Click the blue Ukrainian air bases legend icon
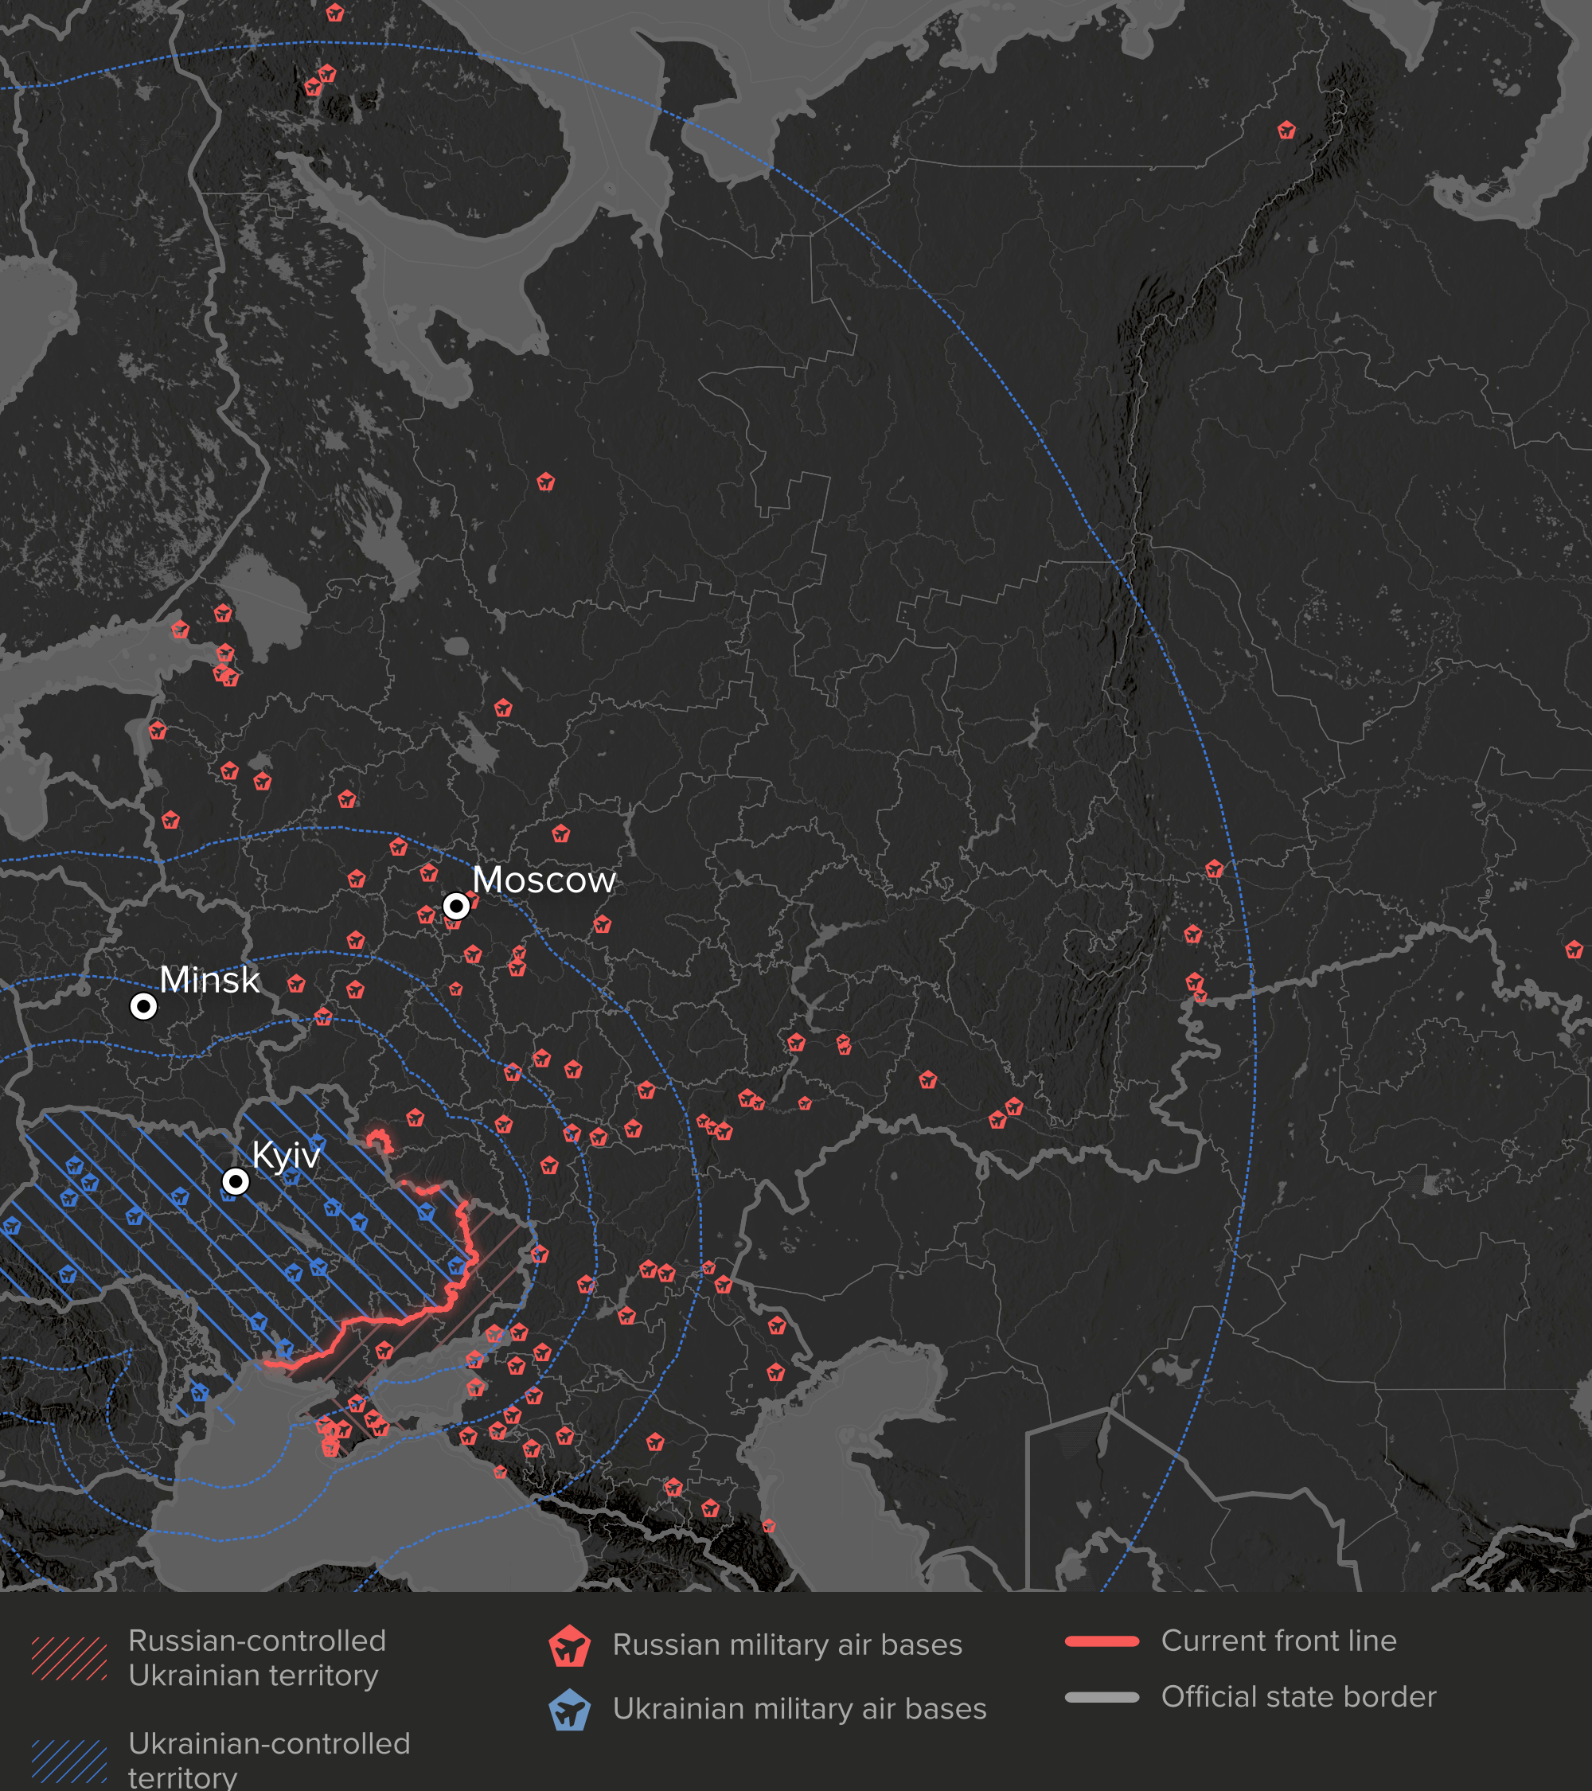 (x=569, y=1710)
